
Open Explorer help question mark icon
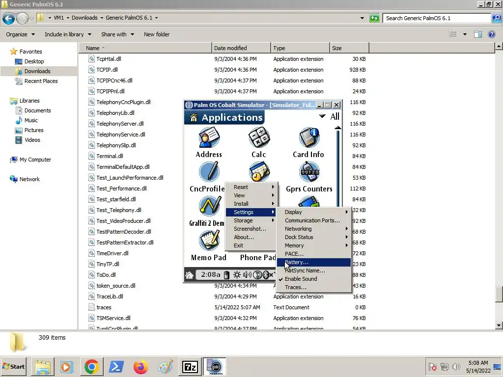(x=491, y=34)
